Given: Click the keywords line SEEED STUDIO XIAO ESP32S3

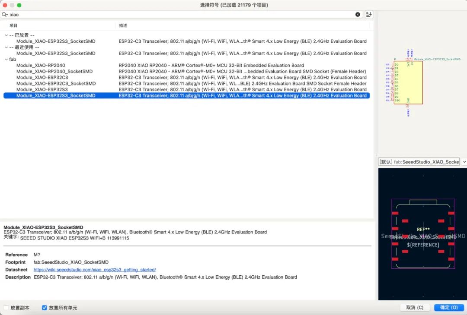Looking at the screenshot, I should (74, 238).
